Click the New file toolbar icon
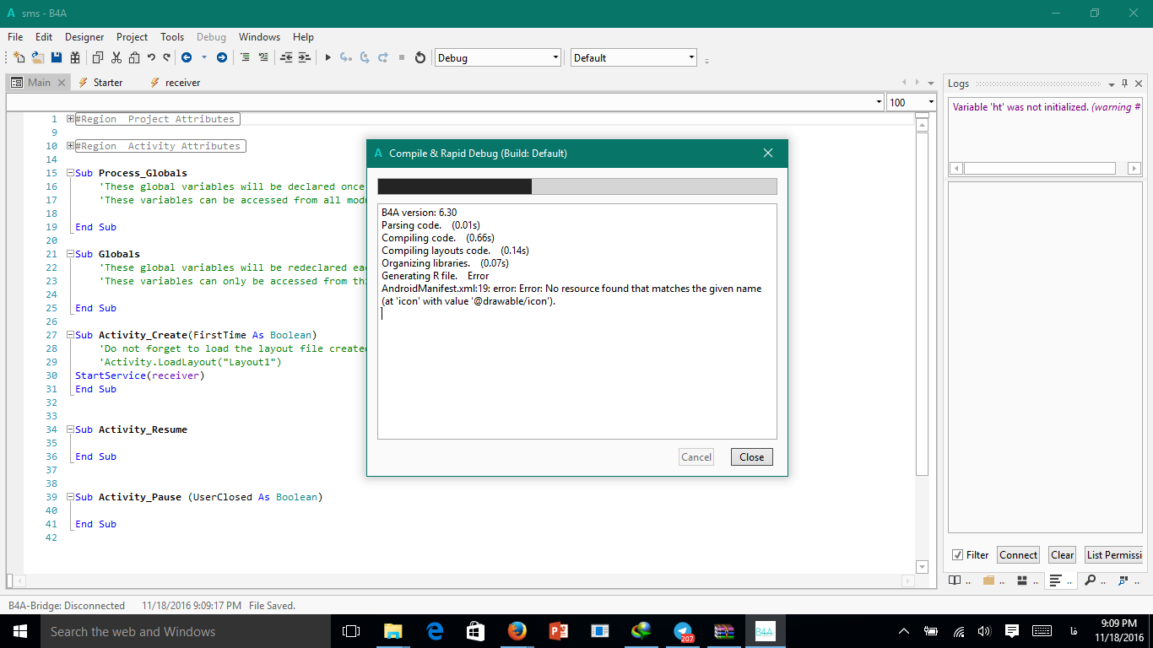Viewport: 1153px width, 648px height. [x=19, y=57]
